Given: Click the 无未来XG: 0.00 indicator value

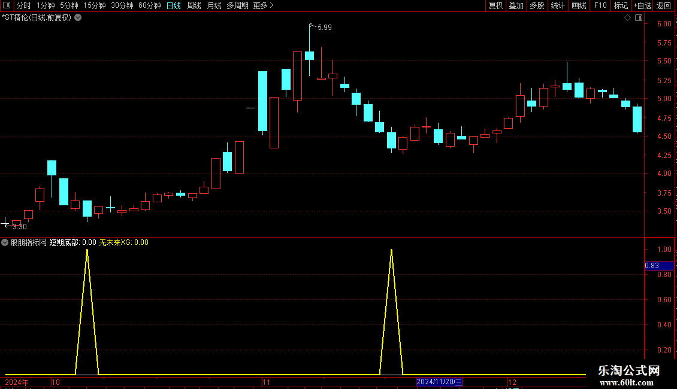Looking at the screenshot, I should 124,242.
